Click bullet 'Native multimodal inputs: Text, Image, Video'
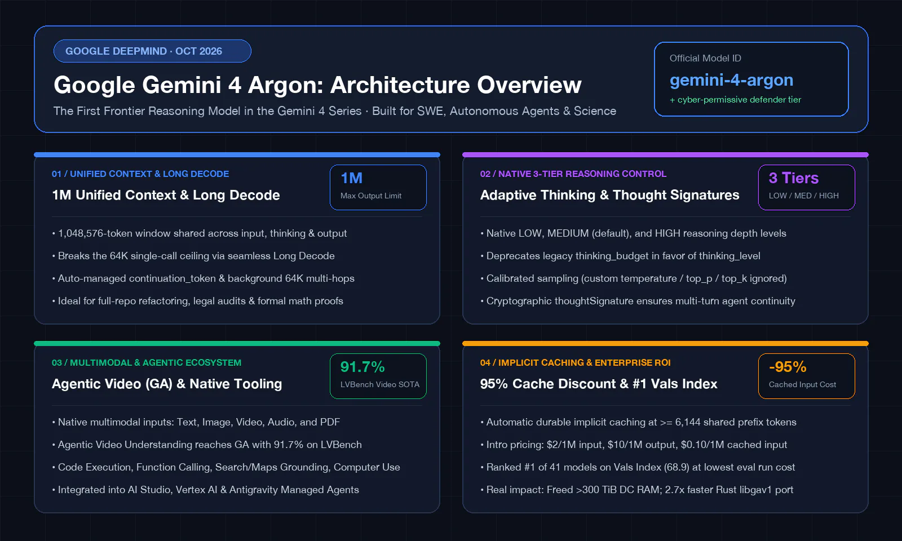902x541 pixels. (x=196, y=422)
